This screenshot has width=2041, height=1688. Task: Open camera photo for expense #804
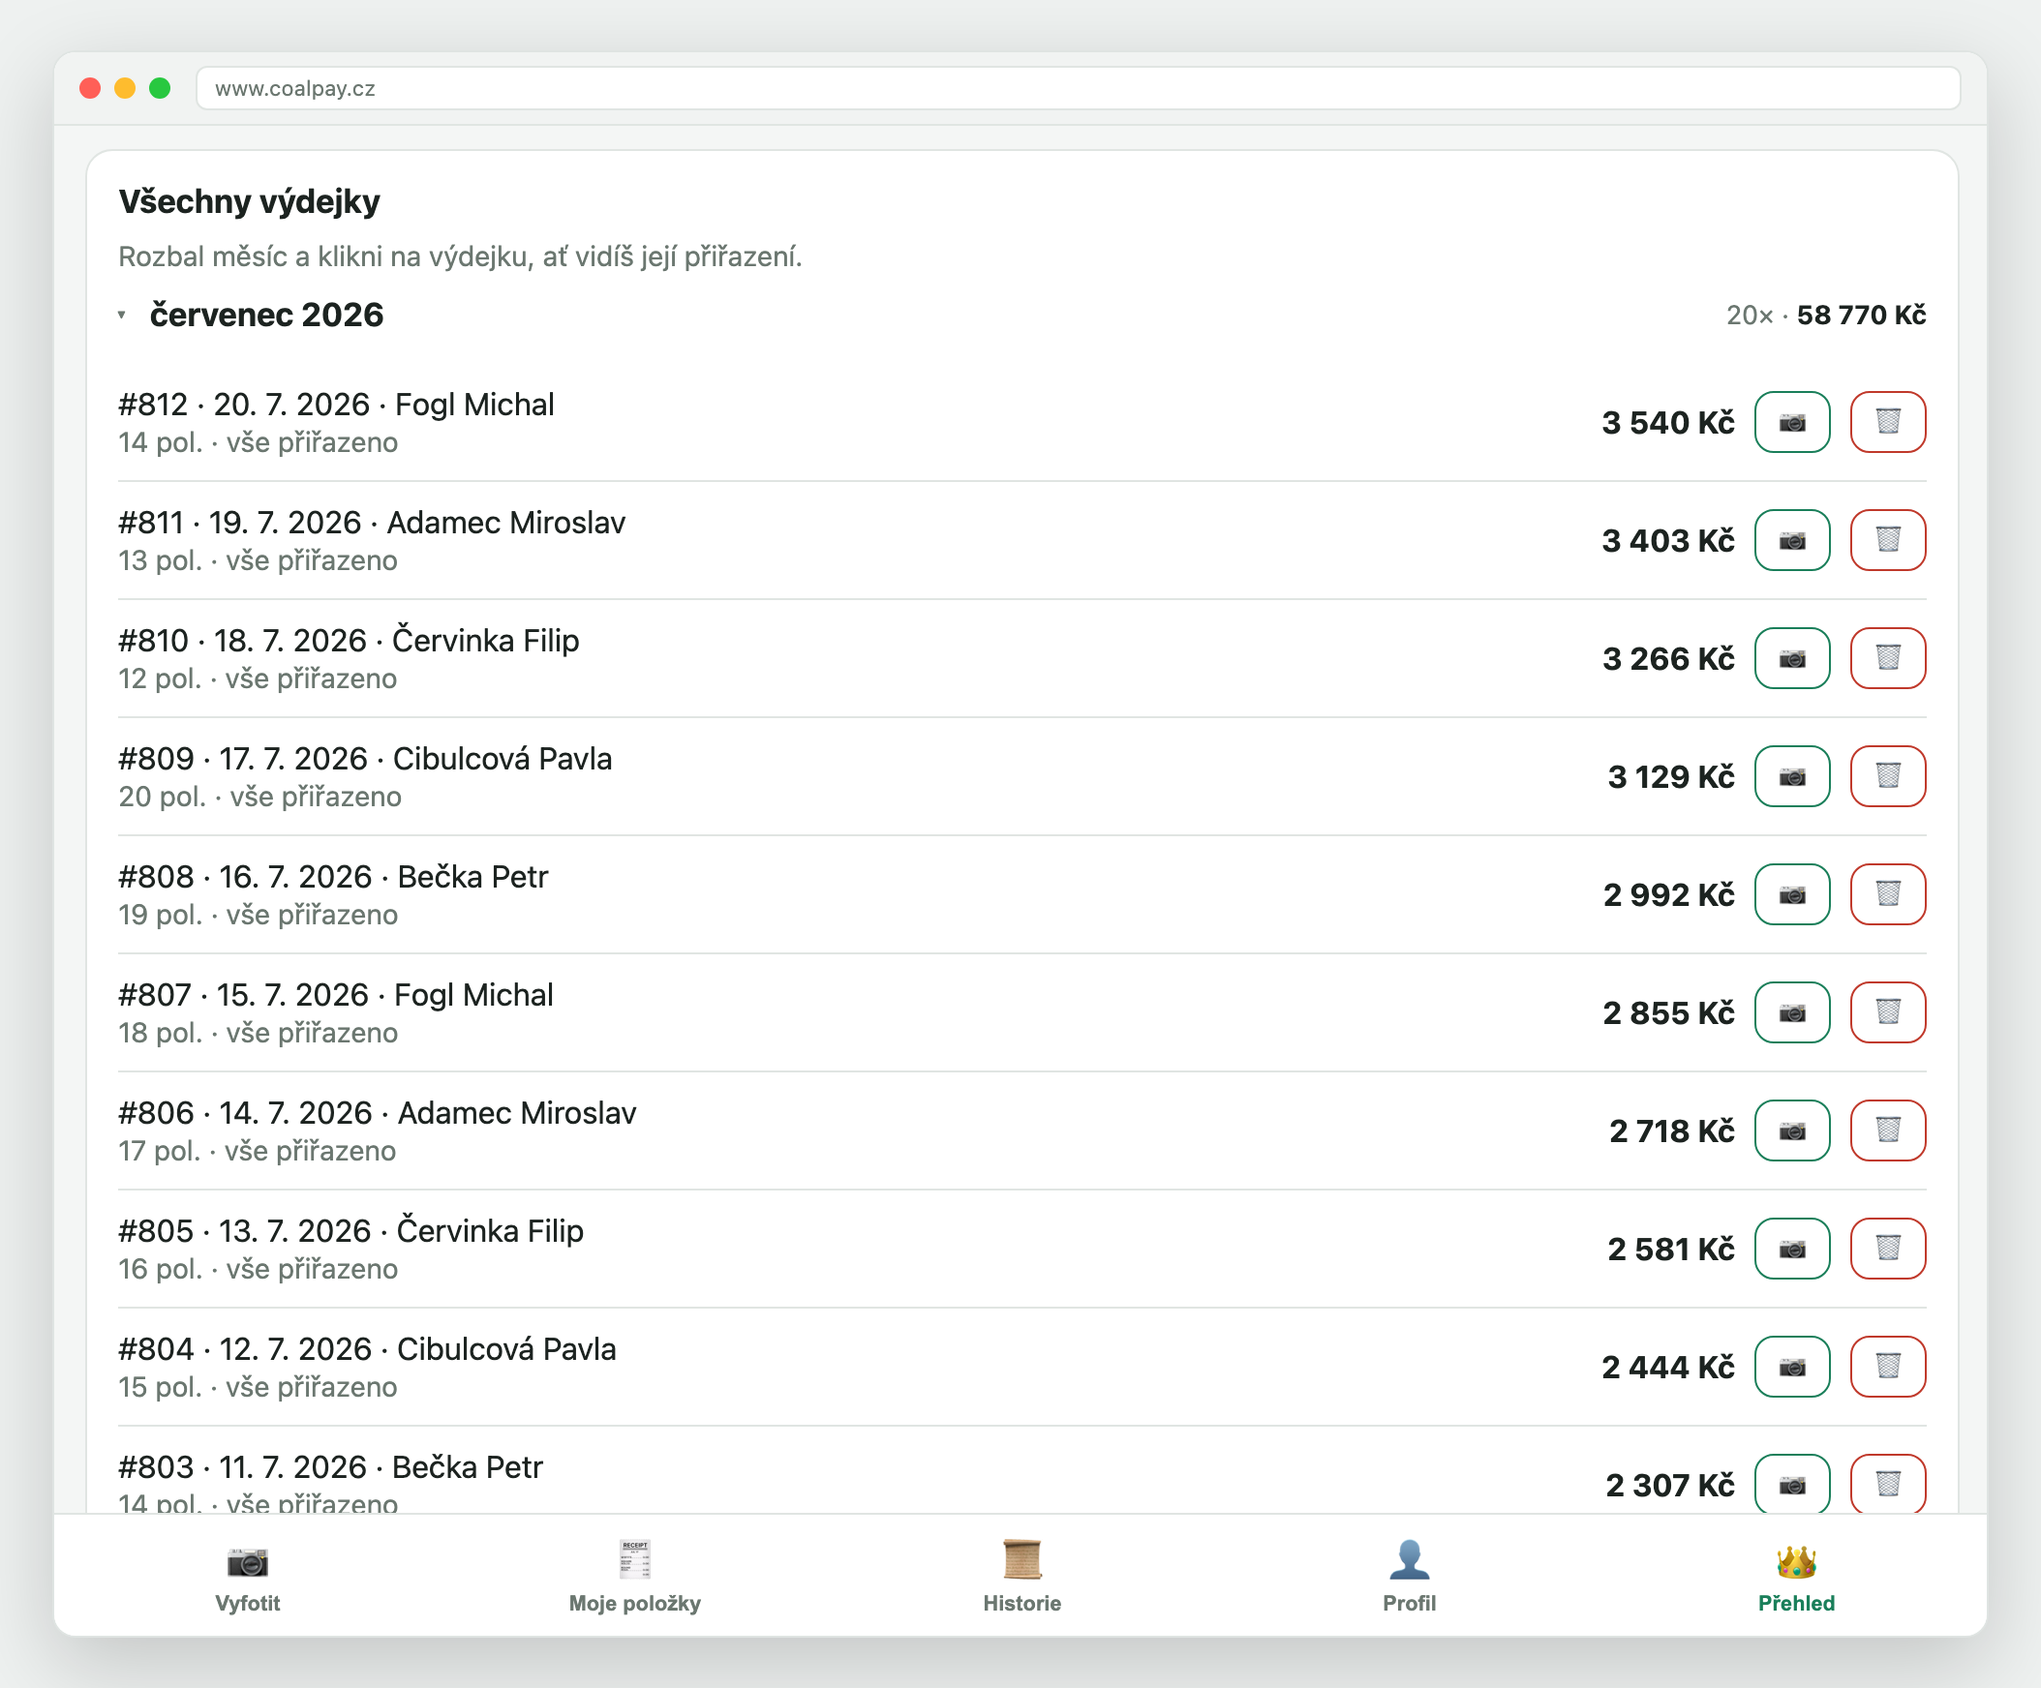point(1791,1367)
